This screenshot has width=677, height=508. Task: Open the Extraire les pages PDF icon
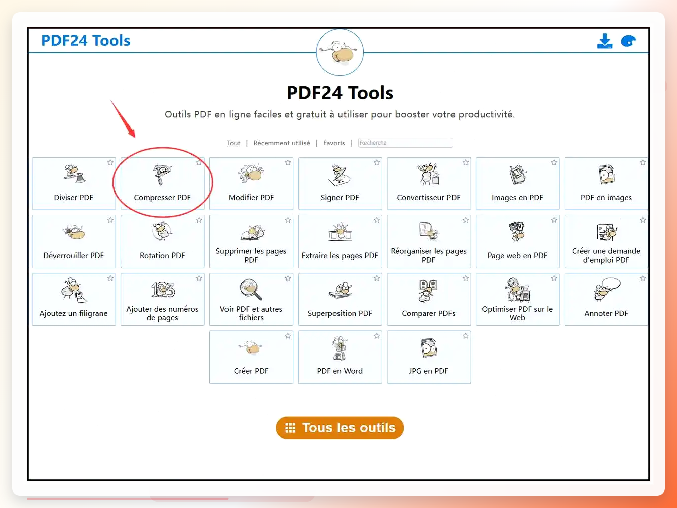click(x=340, y=231)
